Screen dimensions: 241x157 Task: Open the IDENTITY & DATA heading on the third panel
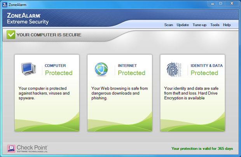(206, 65)
